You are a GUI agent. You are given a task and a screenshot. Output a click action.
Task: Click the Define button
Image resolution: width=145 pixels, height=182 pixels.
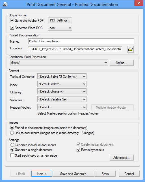[122, 63]
